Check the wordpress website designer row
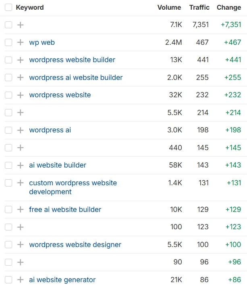The image size is (247, 287). (8, 245)
